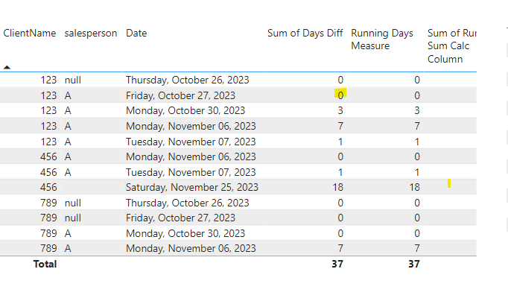Viewport: 508px width, 307px height.
Task: Click the null salesperson in the first 123 row
Action: pyautogui.click(x=72, y=80)
